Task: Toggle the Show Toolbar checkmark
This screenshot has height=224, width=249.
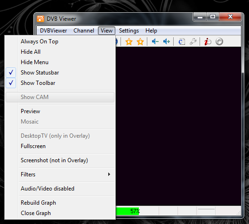Action: click(11, 83)
